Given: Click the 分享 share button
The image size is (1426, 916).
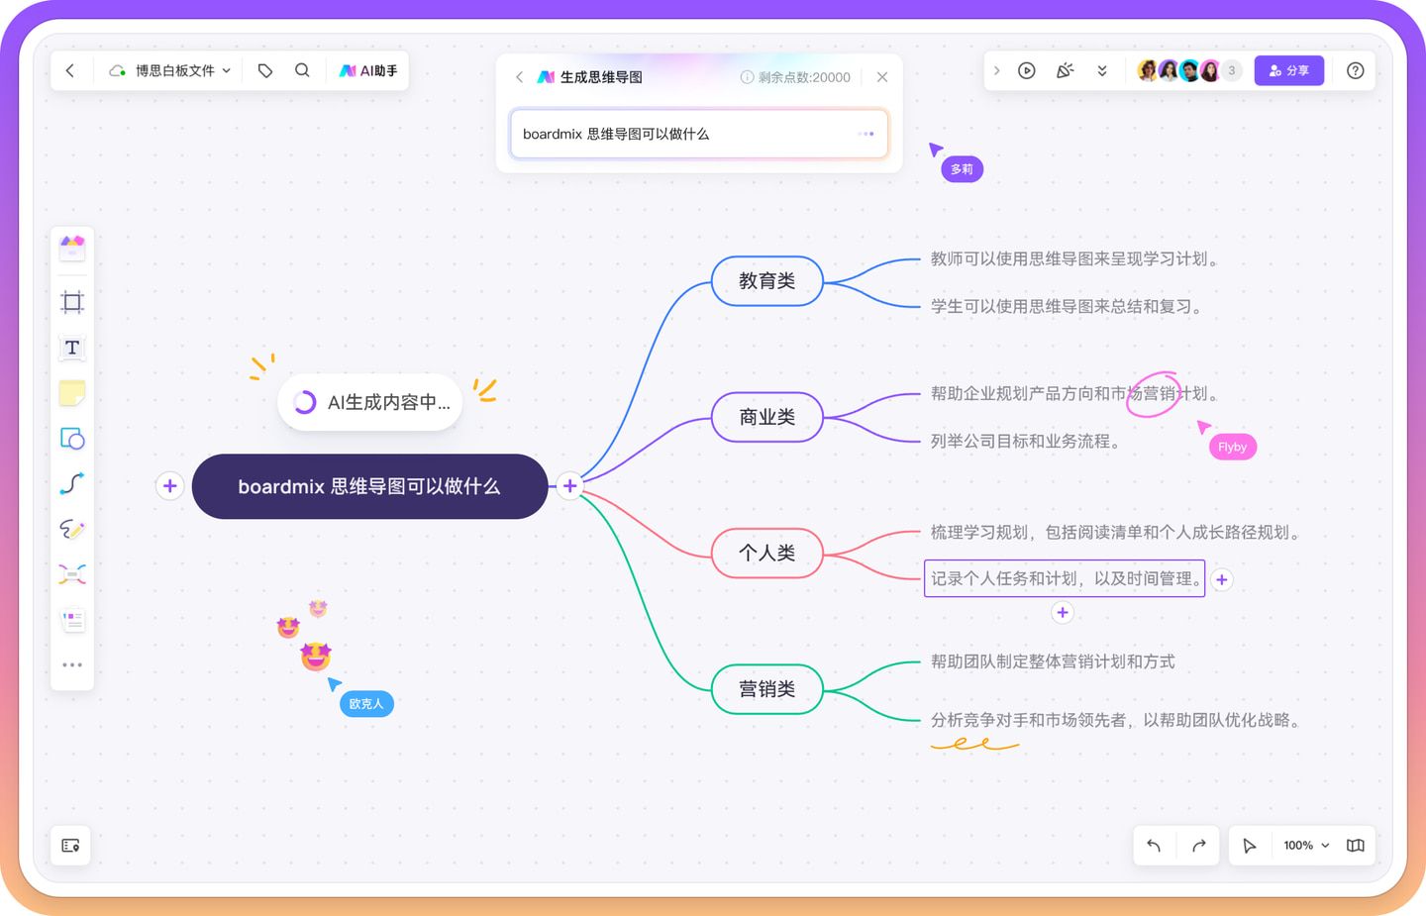Looking at the screenshot, I should tap(1289, 70).
